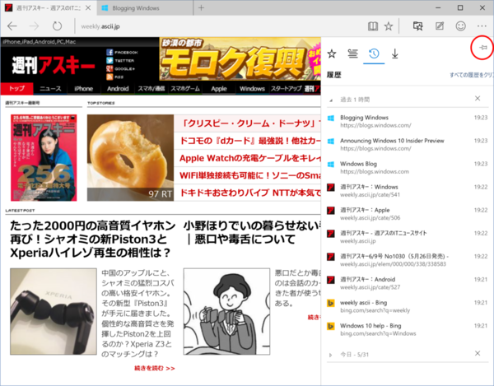Viewport: 494px width, 386px height.
Task: Go back to the previous page
Action: (12, 26)
